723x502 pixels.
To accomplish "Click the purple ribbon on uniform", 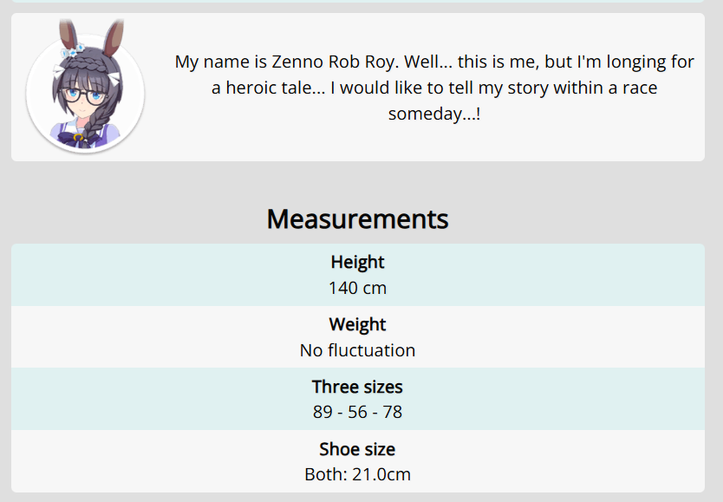I will [x=79, y=137].
